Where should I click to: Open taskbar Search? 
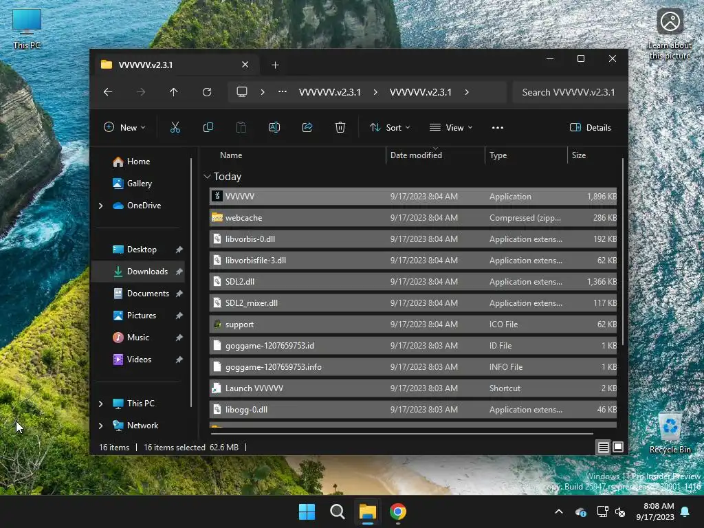337,511
